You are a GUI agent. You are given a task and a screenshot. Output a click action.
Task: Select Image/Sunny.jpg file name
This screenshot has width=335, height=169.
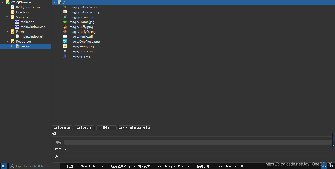[81, 46]
